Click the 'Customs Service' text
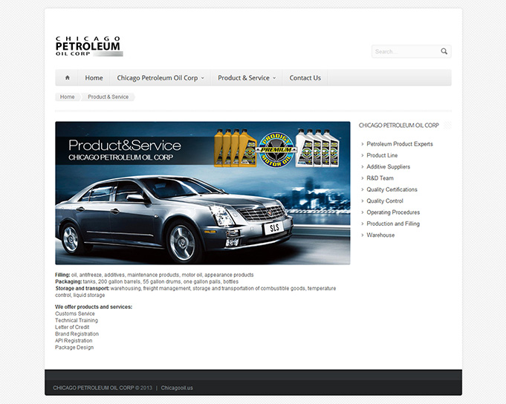This screenshot has width=506, height=404. click(x=75, y=313)
